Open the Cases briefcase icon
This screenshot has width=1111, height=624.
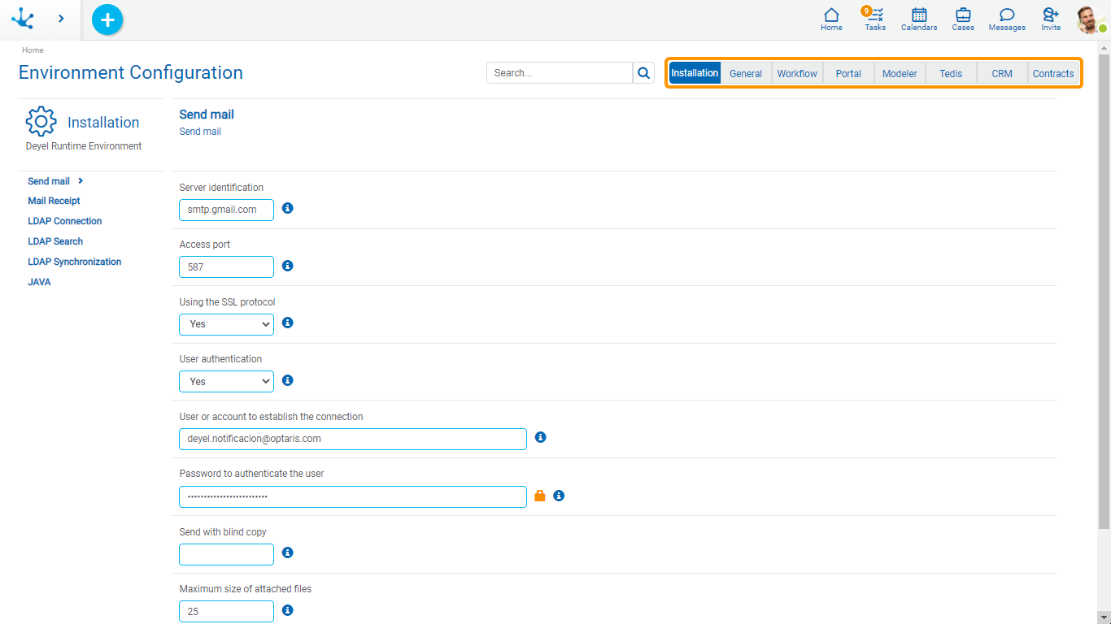coord(963,19)
